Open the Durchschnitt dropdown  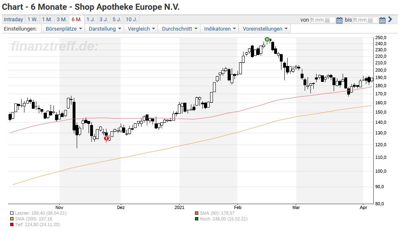click(179, 29)
